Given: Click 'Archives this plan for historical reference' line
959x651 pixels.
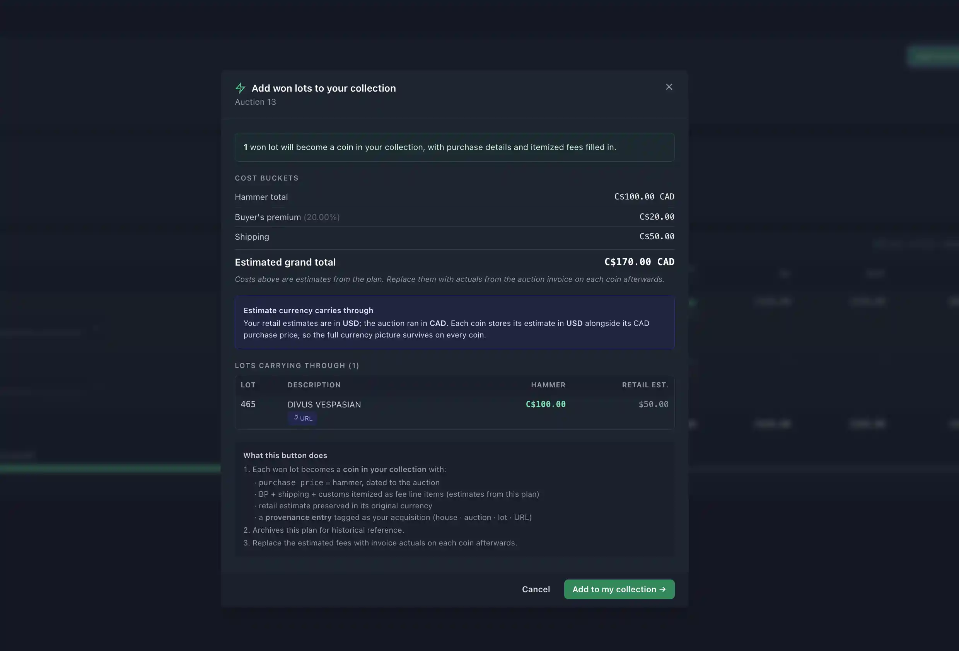Looking at the screenshot, I should [x=324, y=530].
